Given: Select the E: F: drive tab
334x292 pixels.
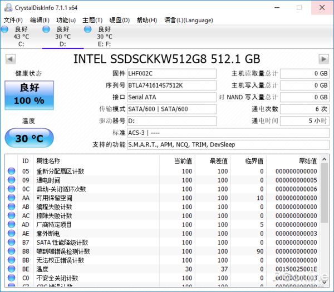Looking at the screenshot, I should 105,37.
